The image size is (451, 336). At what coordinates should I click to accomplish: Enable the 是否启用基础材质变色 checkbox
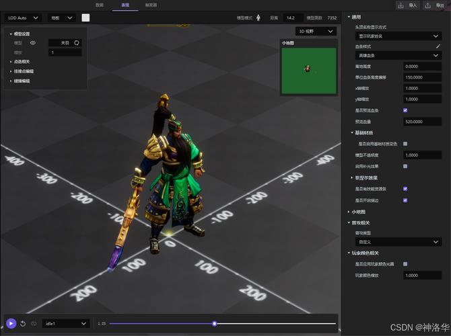pyautogui.click(x=405, y=144)
